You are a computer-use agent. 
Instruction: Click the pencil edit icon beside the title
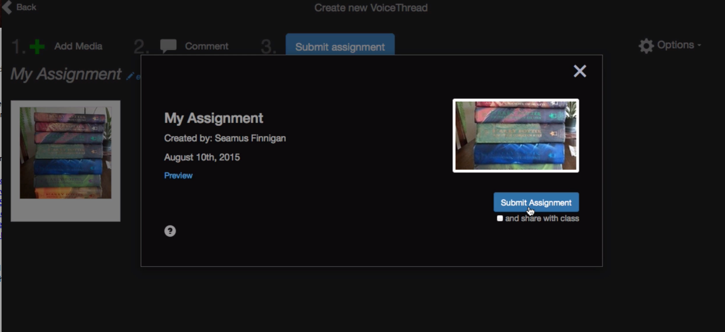pyautogui.click(x=131, y=76)
